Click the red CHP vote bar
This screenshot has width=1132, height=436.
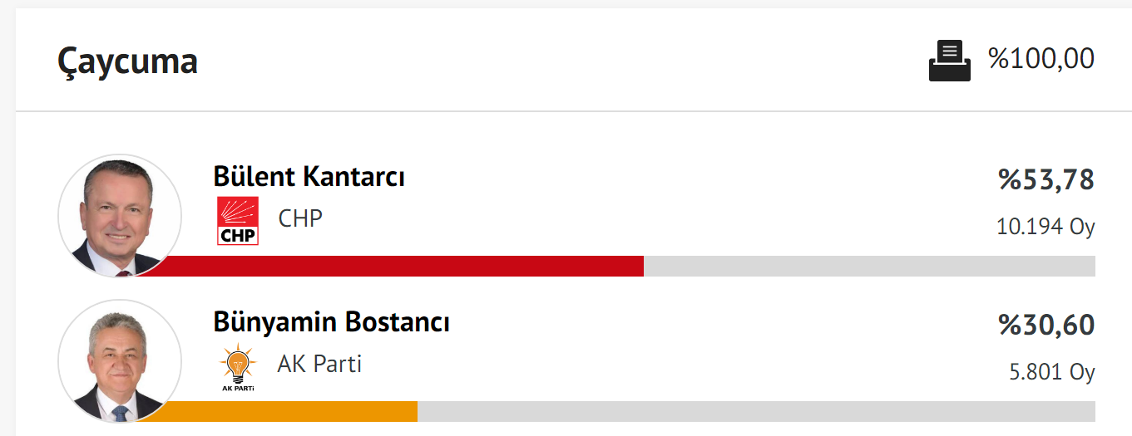point(391,266)
